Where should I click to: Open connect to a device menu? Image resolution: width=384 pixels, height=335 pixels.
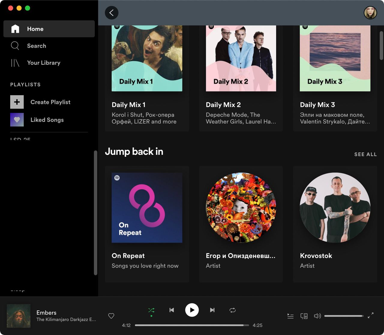point(304,316)
